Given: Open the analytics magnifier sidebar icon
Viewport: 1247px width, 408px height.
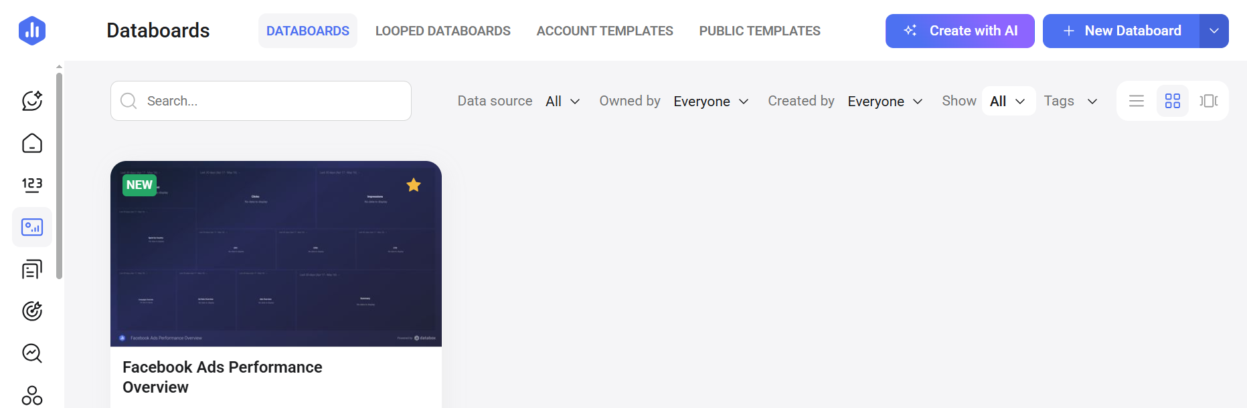Looking at the screenshot, I should click(x=32, y=353).
